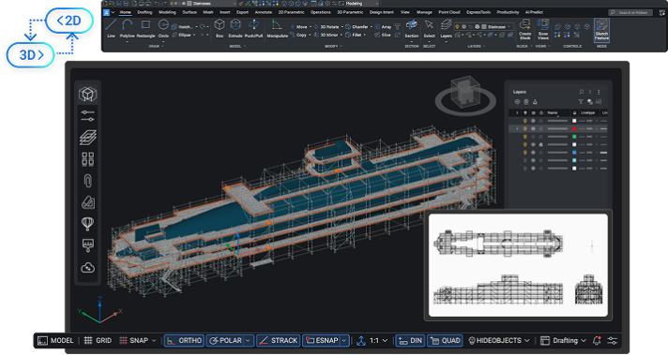668x355 pixels.
Task: Open the red layer color swatch
Action: pyautogui.click(x=574, y=128)
